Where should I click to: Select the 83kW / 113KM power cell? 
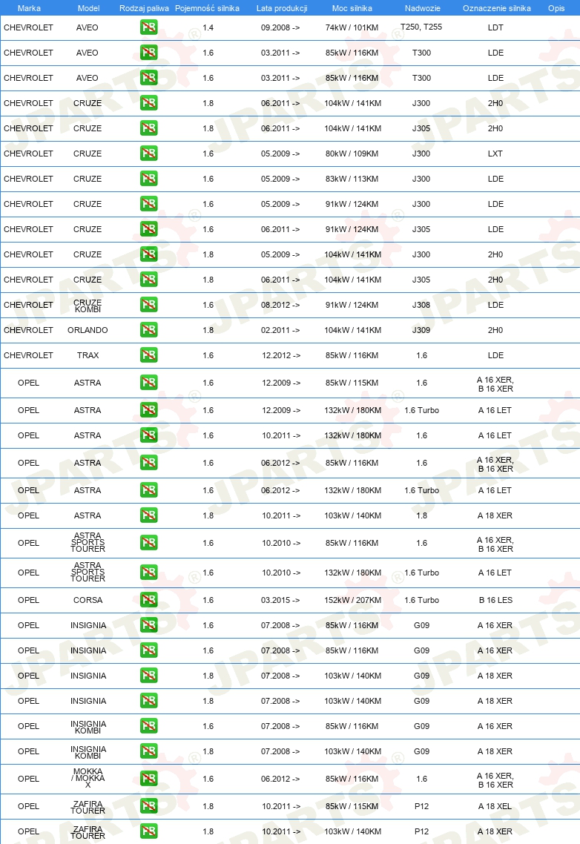coord(352,179)
